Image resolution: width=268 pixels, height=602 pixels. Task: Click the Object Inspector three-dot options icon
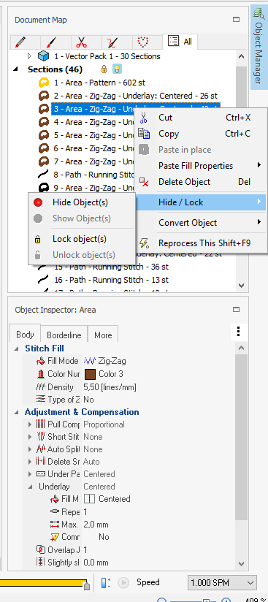(x=239, y=331)
